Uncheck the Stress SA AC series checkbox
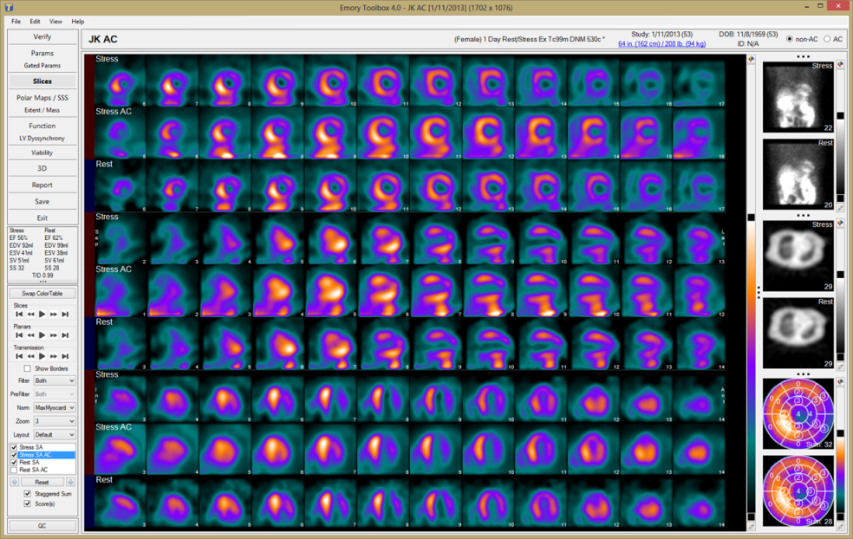Image resolution: width=853 pixels, height=539 pixels. [x=14, y=455]
